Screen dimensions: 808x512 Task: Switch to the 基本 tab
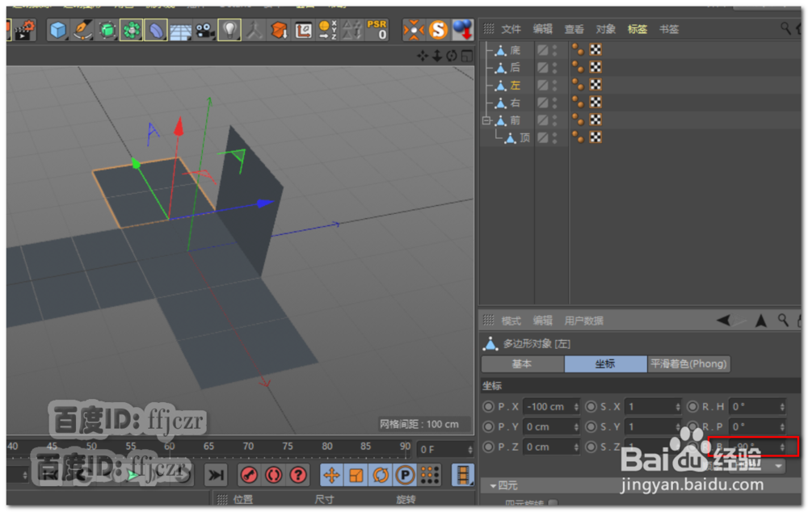(522, 363)
